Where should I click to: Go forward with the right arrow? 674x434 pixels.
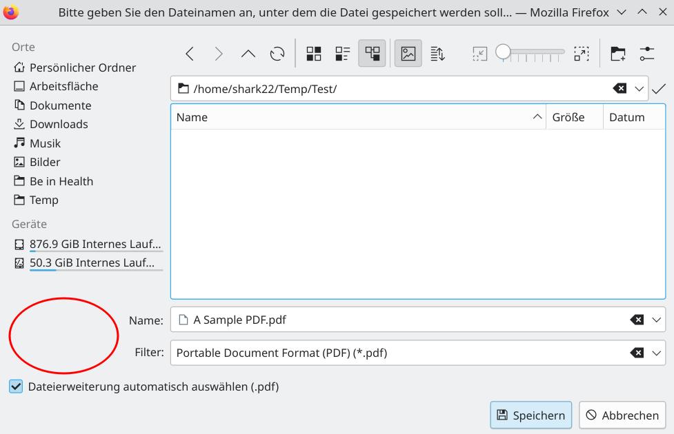[x=219, y=54]
